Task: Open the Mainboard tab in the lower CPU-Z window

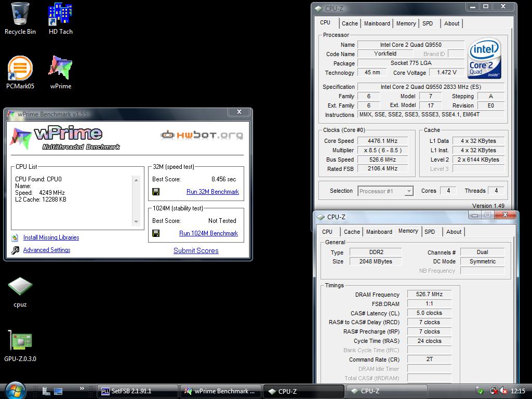Action: click(379, 232)
